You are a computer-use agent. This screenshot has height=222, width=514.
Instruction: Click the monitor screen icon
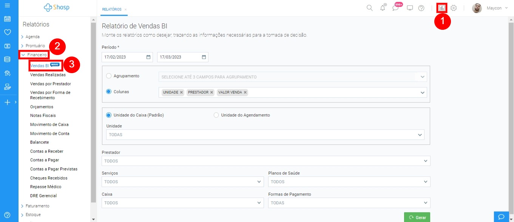point(410,8)
